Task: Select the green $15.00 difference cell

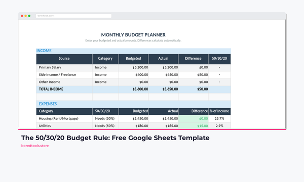Action: point(194,126)
